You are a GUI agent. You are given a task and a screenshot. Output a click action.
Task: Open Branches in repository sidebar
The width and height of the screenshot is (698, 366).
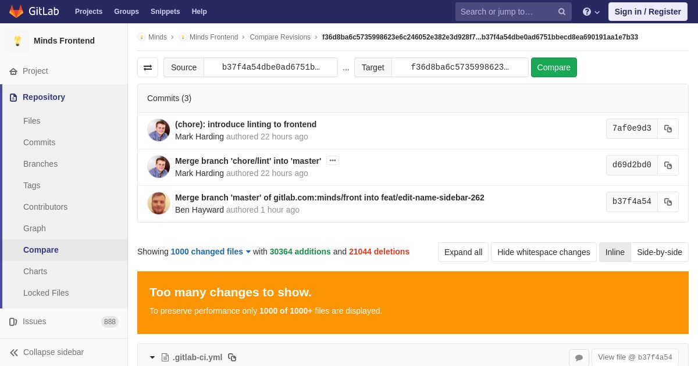(x=40, y=164)
